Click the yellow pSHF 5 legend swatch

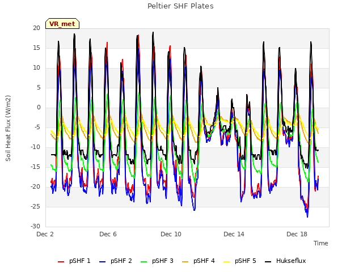pos(227,262)
